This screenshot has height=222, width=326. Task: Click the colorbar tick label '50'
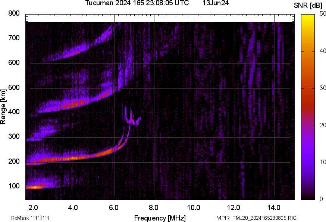(x=323, y=13)
